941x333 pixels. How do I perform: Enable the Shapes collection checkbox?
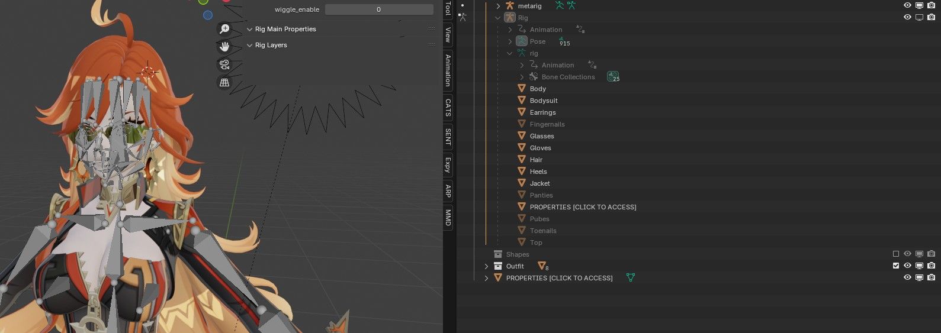[x=896, y=254]
